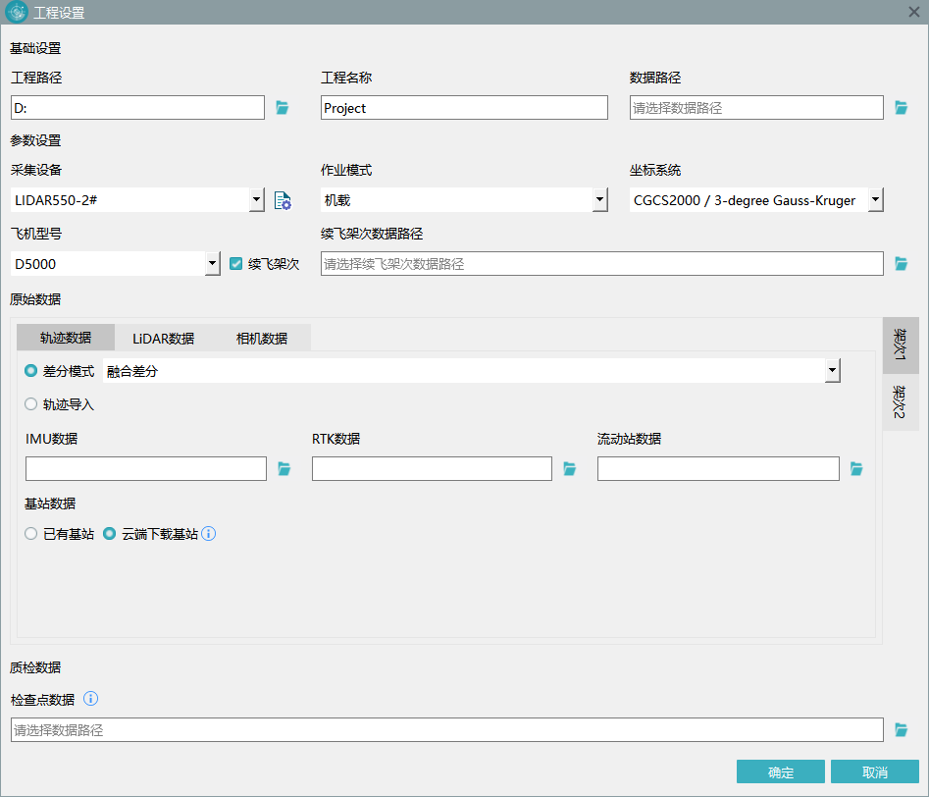The height and width of the screenshot is (797, 929).
Task: Click info icon beside 云端下载基站
Action: [208, 534]
